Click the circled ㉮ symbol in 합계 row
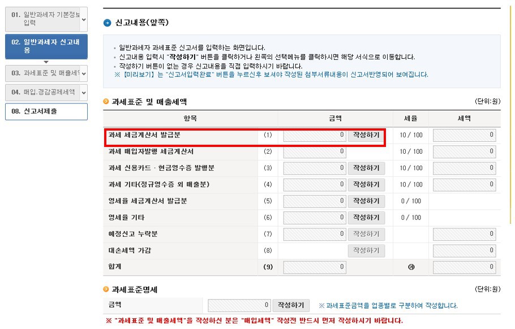 (411, 267)
